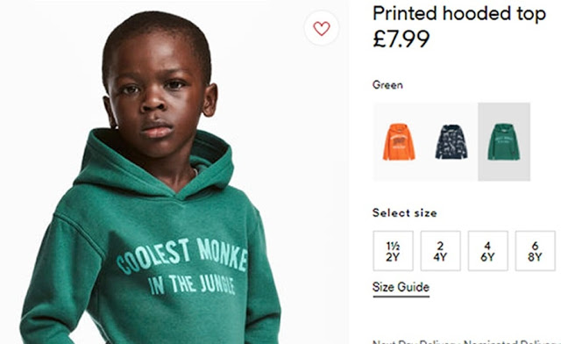The width and height of the screenshot is (561, 344).
Task: Click the white circle around the heart
Action: tap(322, 28)
